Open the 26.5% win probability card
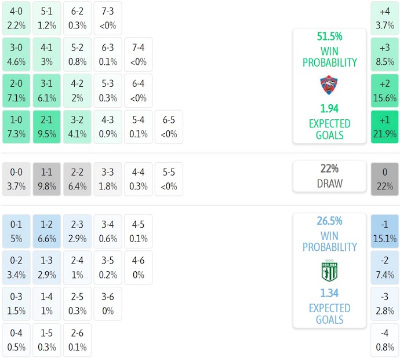Image resolution: width=400 pixels, height=358 pixels. pyautogui.click(x=329, y=270)
